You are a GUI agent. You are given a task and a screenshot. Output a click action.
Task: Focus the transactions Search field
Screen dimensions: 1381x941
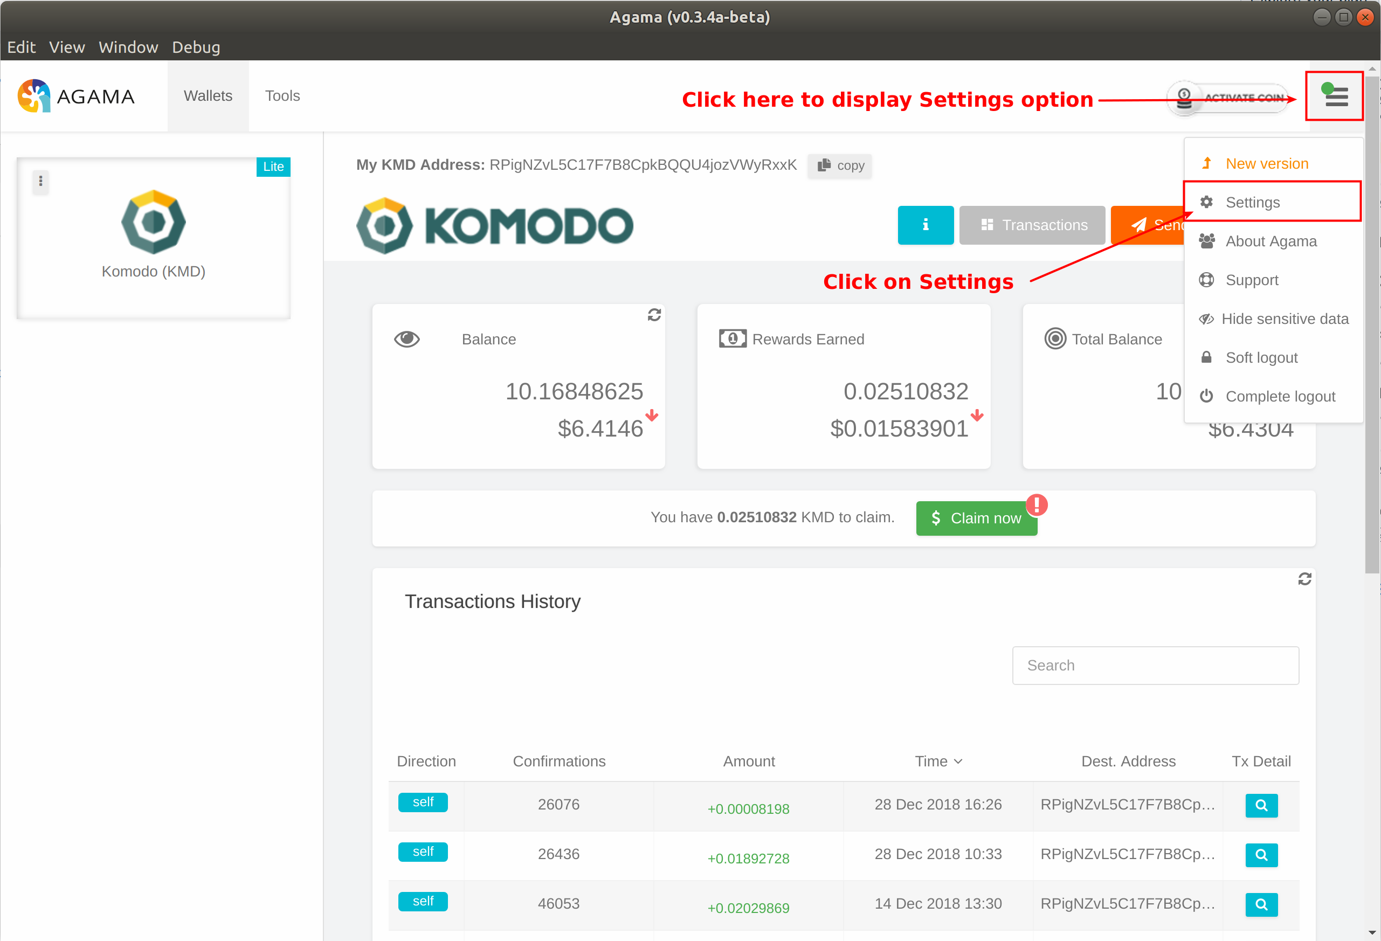click(x=1155, y=666)
